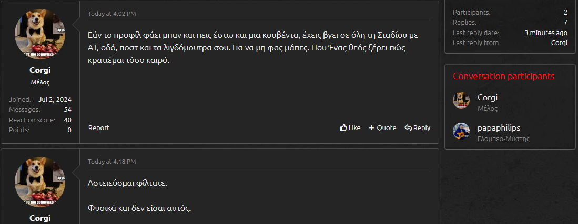Screen dimensions: 578x224
Task: Open Corgi's avatar on the 4:02 PM post
Action: 40,34
